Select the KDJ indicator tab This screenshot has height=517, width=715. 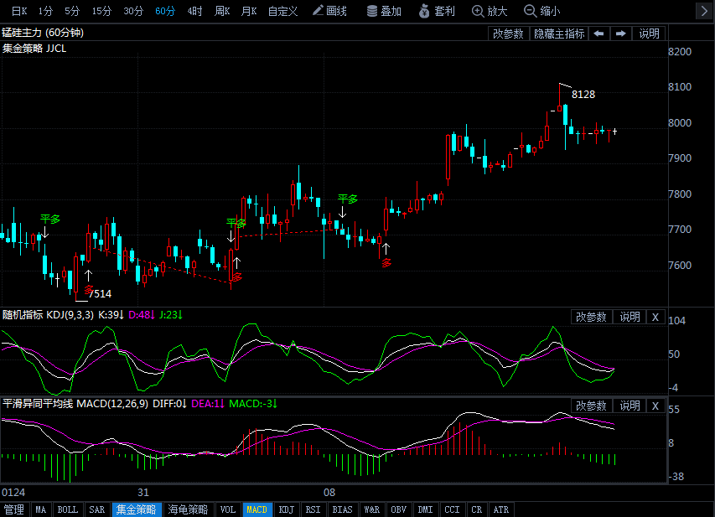pos(287,509)
